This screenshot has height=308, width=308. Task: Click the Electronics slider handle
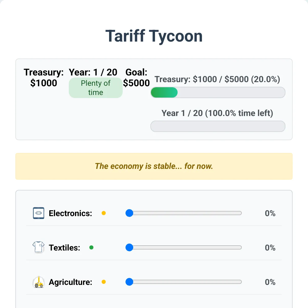129,213
